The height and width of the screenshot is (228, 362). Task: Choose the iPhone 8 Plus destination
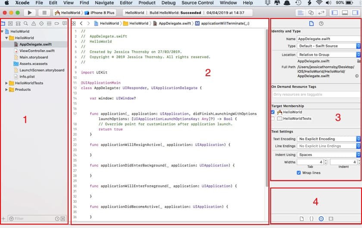point(100,12)
